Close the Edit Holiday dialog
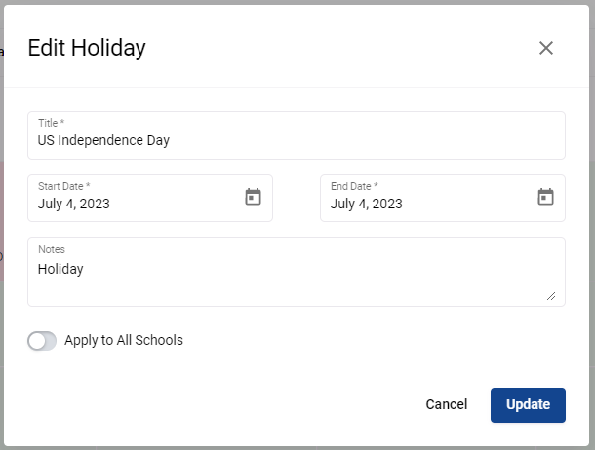 click(x=546, y=48)
